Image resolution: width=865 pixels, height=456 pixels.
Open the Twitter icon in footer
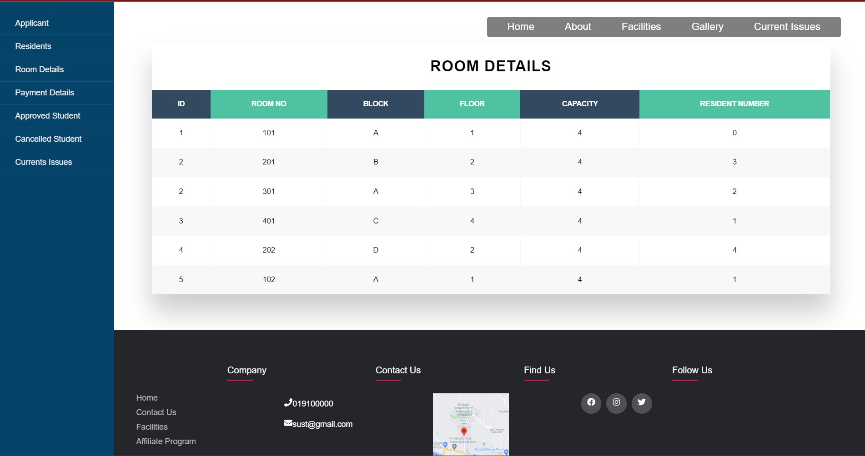[x=642, y=403]
